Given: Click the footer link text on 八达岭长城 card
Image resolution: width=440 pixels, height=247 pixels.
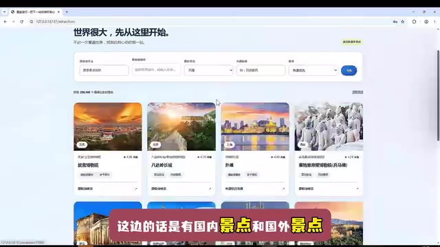Looking at the screenshot, I should pyautogui.click(x=159, y=189).
